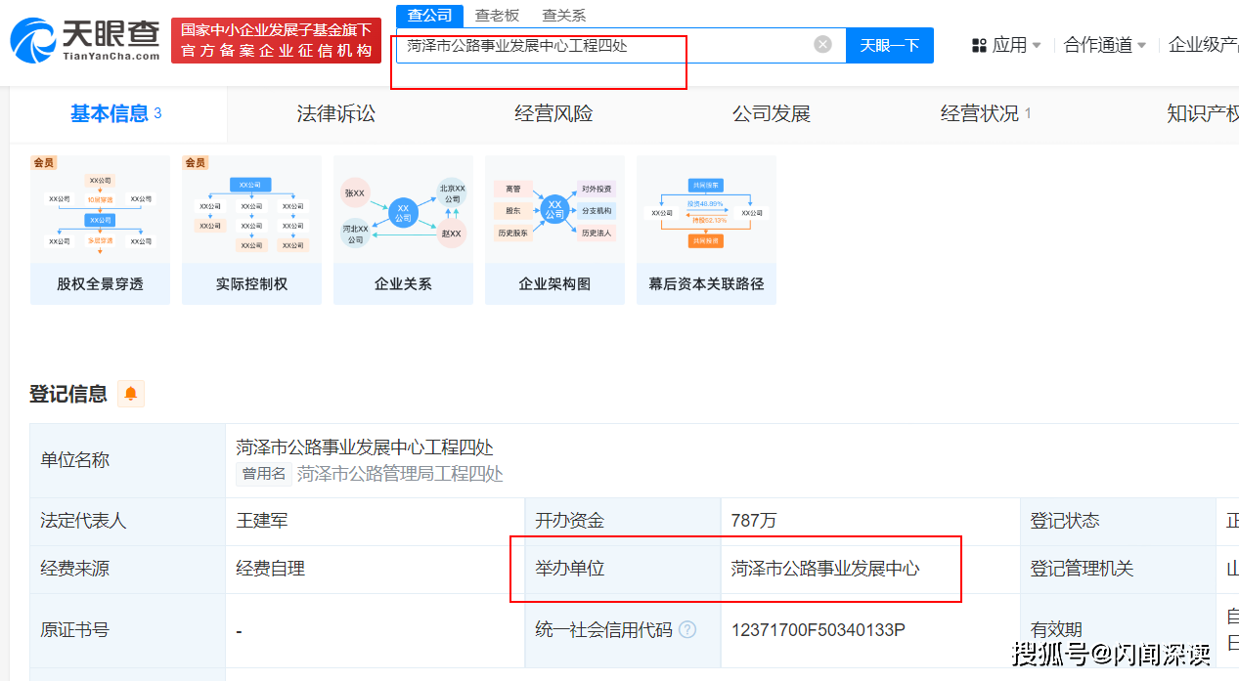The height and width of the screenshot is (681, 1239).
Task: Switch to the 查老板 search tab
Action: (497, 16)
